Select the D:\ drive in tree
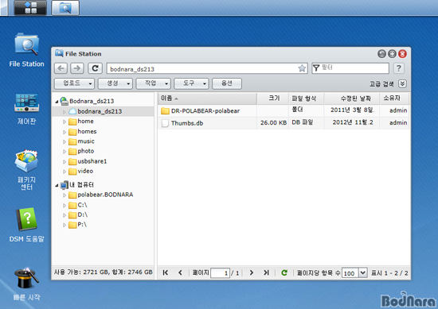 [82, 214]
